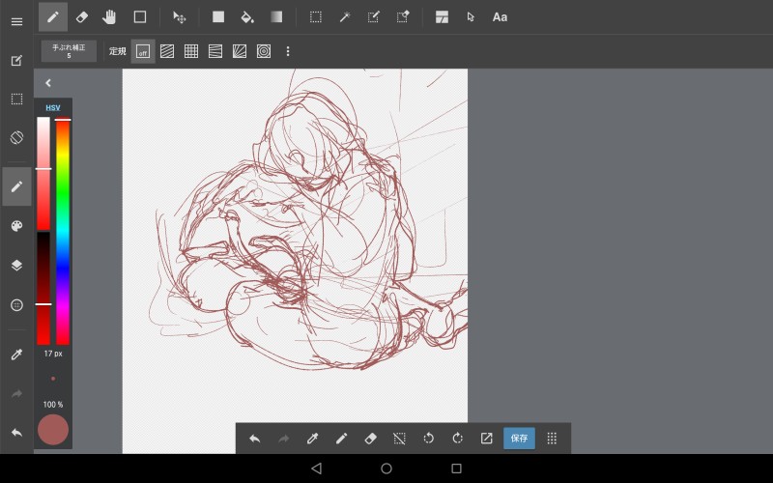Viewport: 773px width, 483px height.
Task: Click undo arrow in left sidebar
Action: [x=16, y=433]
